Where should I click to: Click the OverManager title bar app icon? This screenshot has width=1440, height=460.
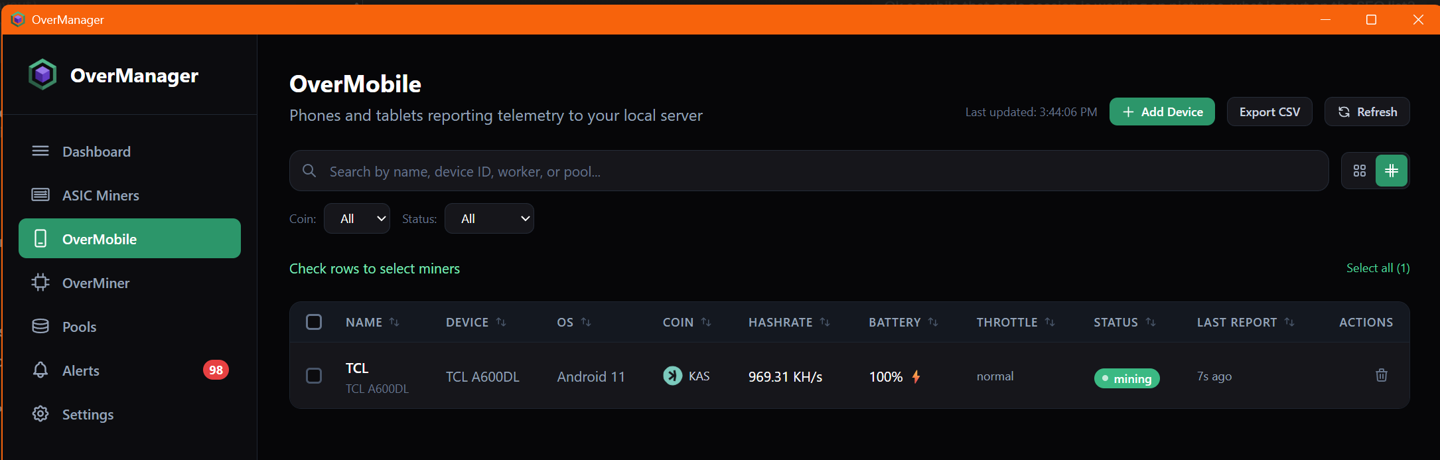(x=18, y=19)
